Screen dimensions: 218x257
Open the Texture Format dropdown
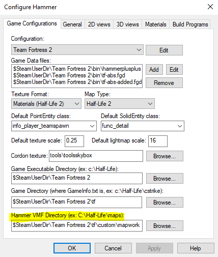pyautogui.click(x=46, y=104)
